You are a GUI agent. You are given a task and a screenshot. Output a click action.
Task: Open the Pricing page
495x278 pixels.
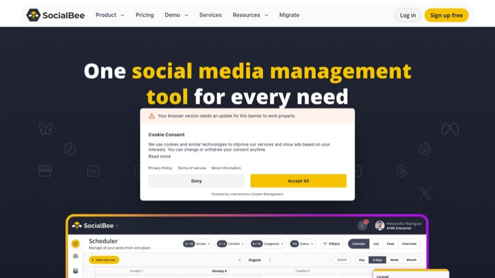pyautogui.click(x=145, y=15)
